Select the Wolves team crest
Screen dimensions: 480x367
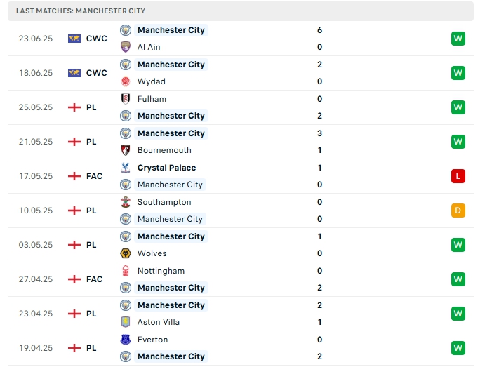click(126, 253)
